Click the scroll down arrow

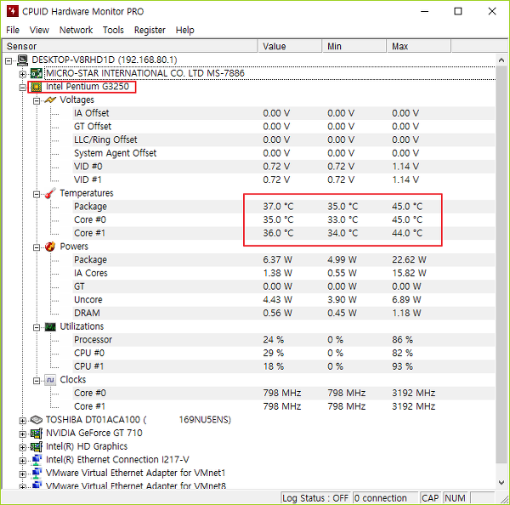(501, 482)
